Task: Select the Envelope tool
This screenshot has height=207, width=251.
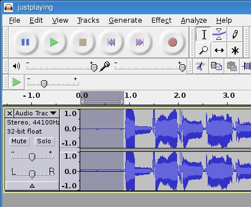Action: click(219, 35)
